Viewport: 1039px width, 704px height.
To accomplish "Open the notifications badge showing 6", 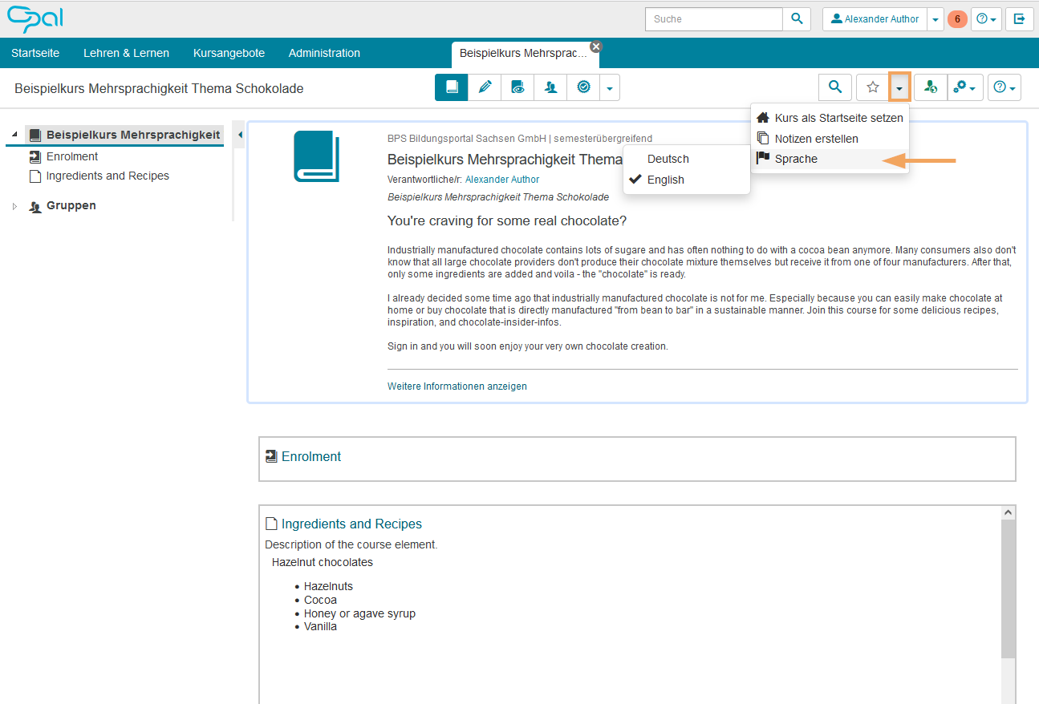I will (x=956, y=19).
